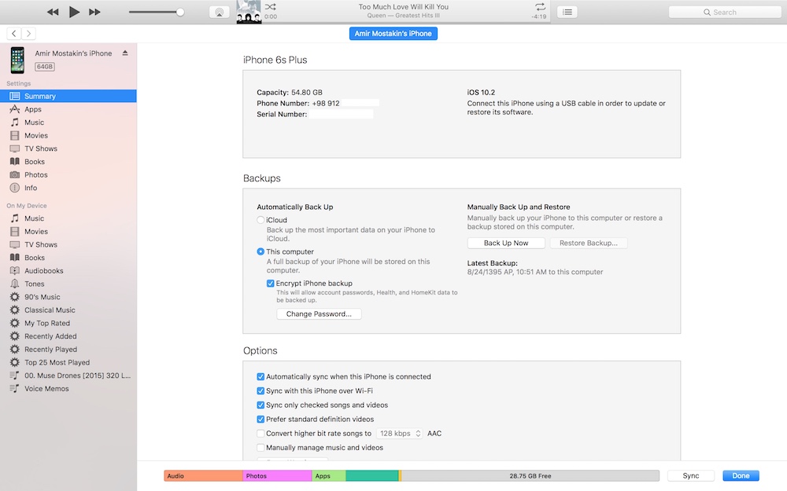
Task: Open Apps in Settings sidebar
Action: point(68,109)
